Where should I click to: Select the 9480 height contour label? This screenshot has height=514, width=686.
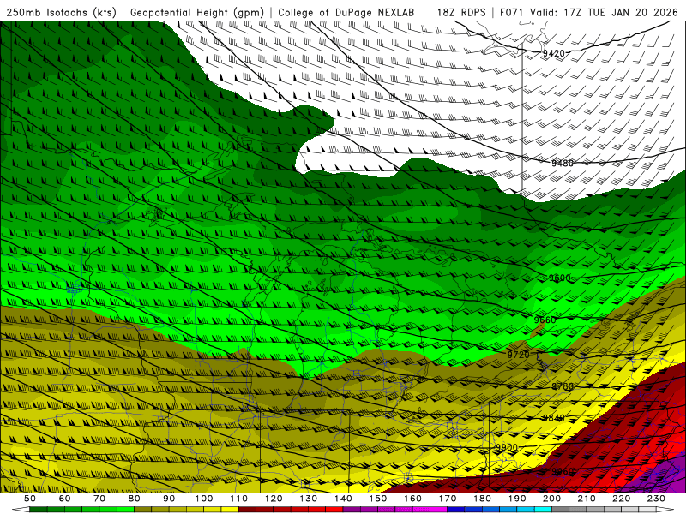(x=563, y=164)
